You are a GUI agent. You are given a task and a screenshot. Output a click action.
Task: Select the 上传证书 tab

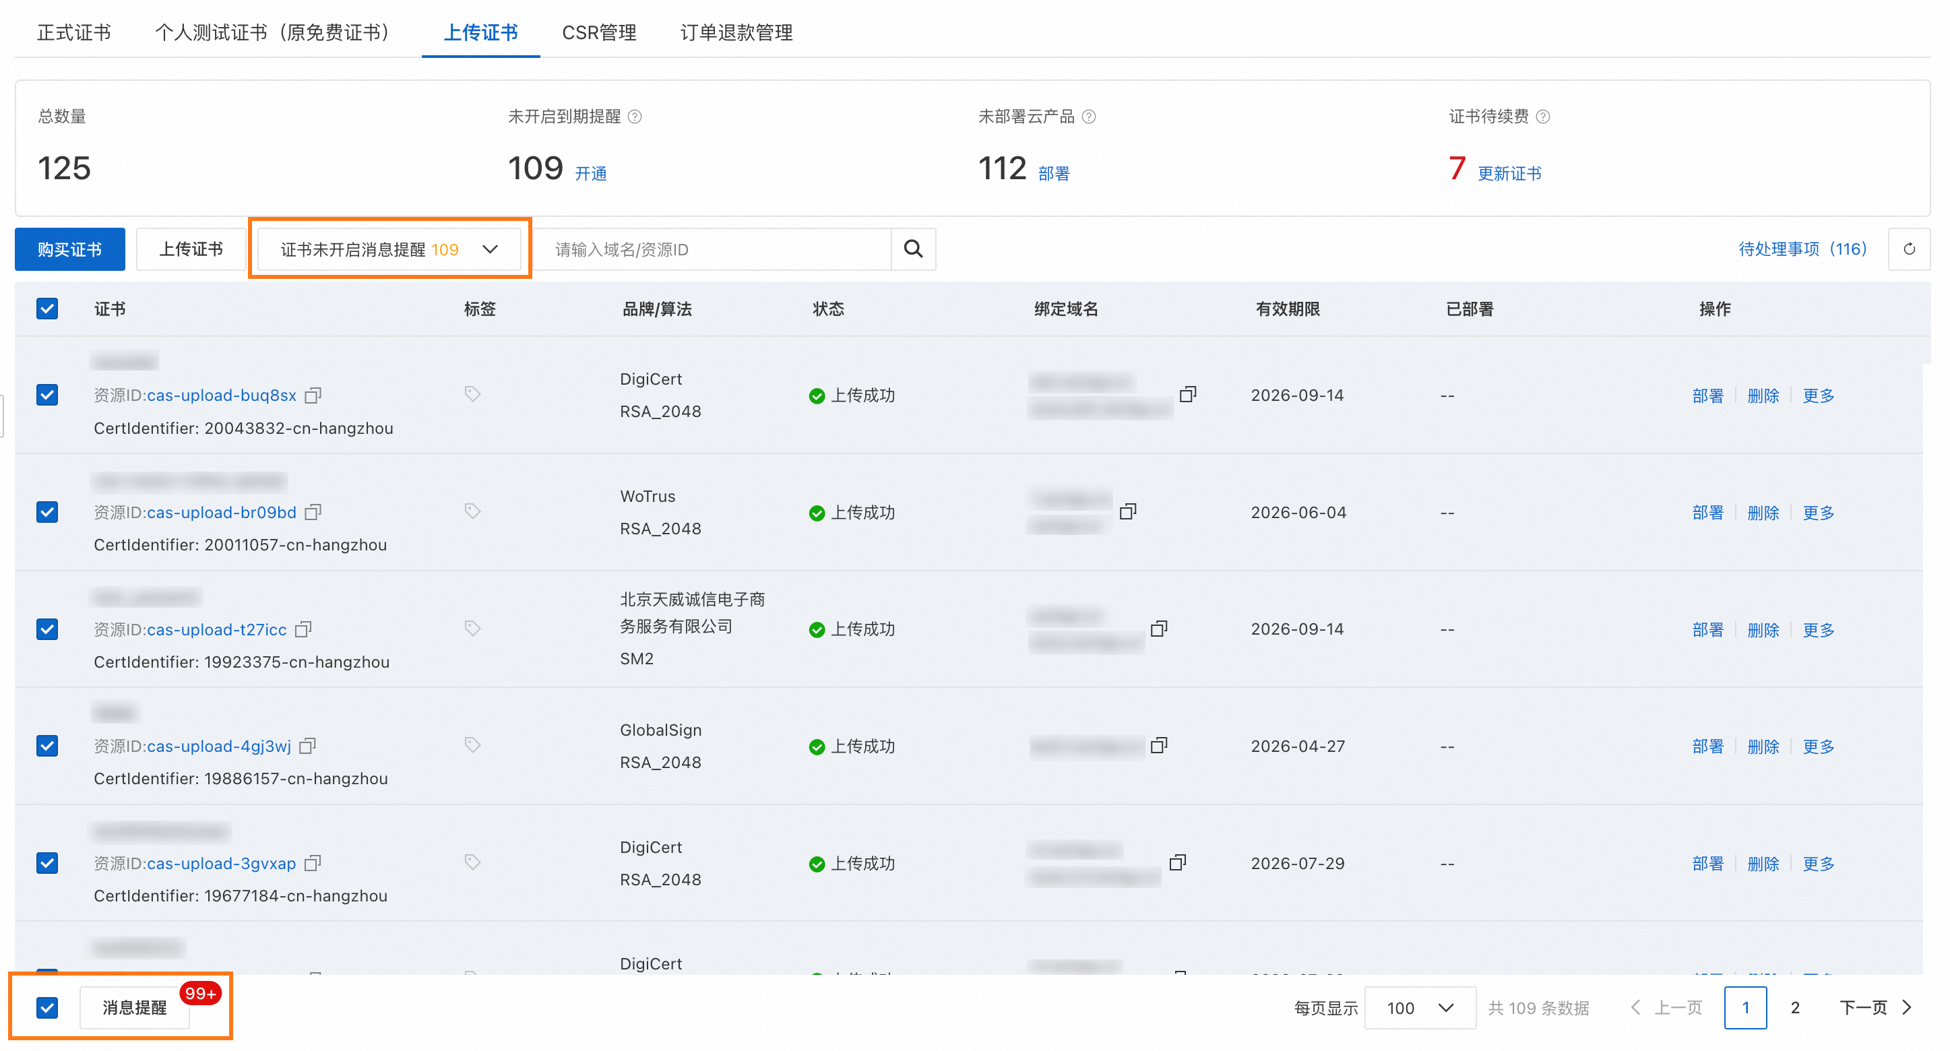coord(480,32)
